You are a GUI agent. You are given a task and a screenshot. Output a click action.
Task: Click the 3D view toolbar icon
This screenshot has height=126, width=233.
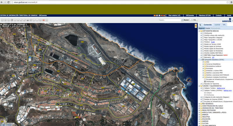pyautogui.click(x=43, y=20)
